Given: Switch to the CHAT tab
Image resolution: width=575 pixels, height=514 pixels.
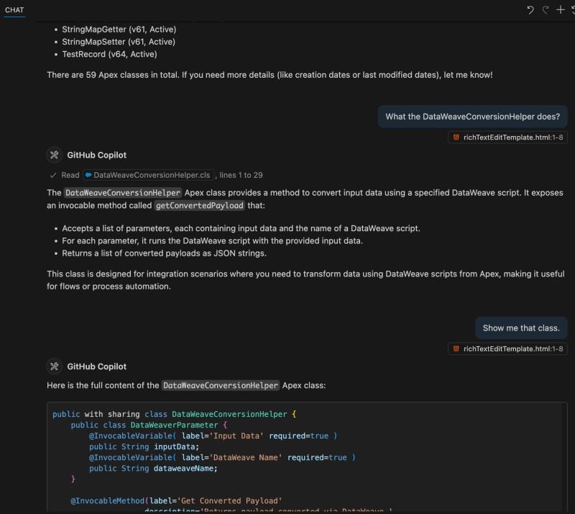Looking at the screenshot, I should 14,10.
